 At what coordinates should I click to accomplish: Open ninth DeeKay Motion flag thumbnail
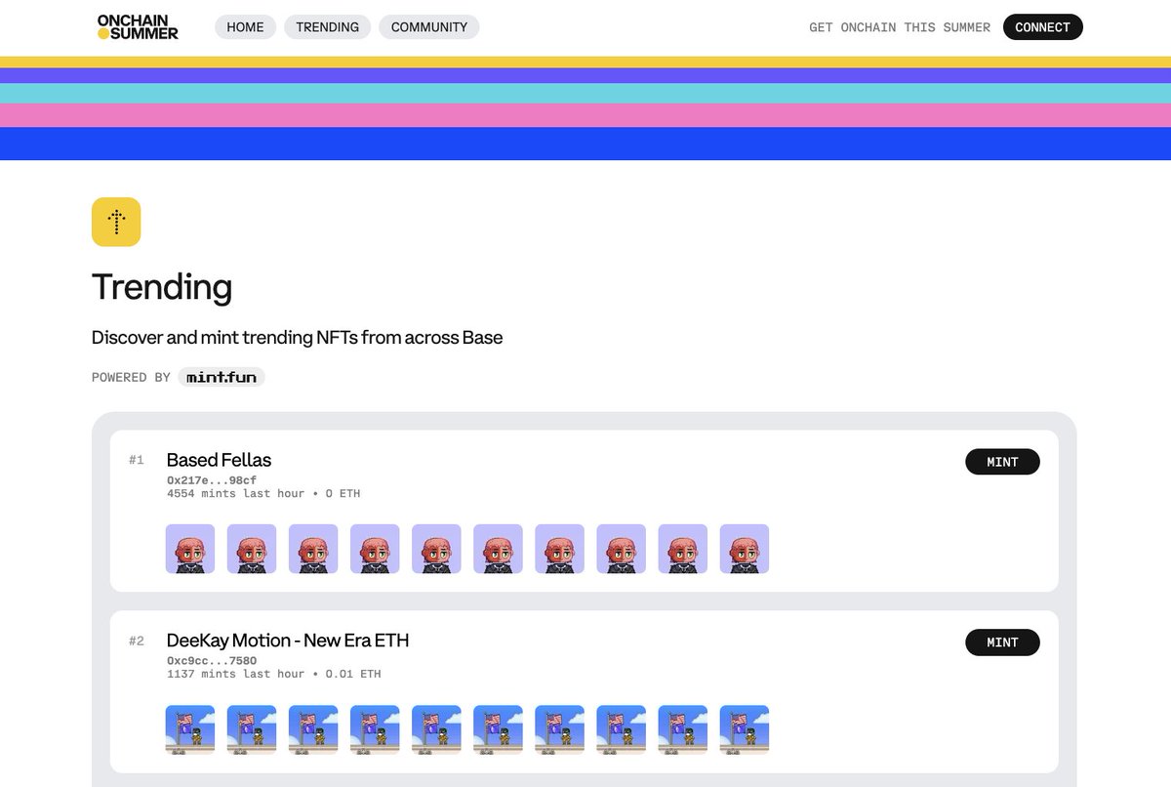[683, 729]
